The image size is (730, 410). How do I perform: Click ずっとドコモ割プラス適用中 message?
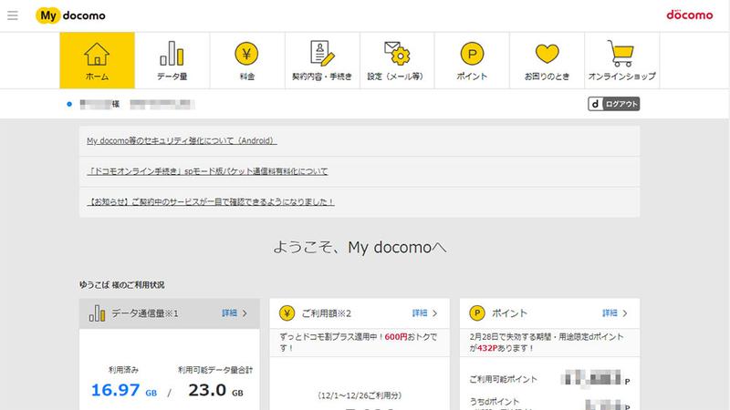click(x=359, y=343)
